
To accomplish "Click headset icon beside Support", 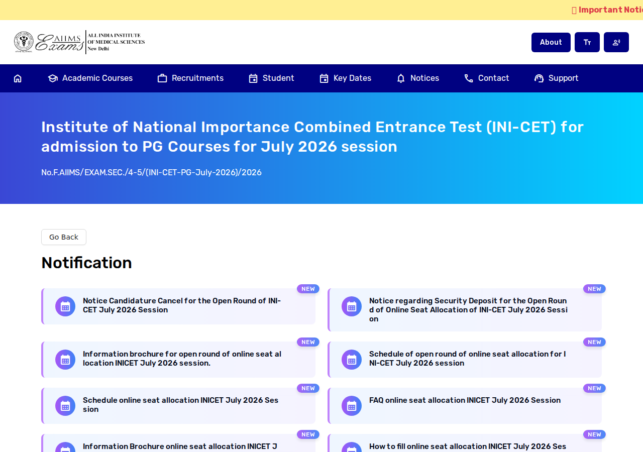I will tap(539, 78).
